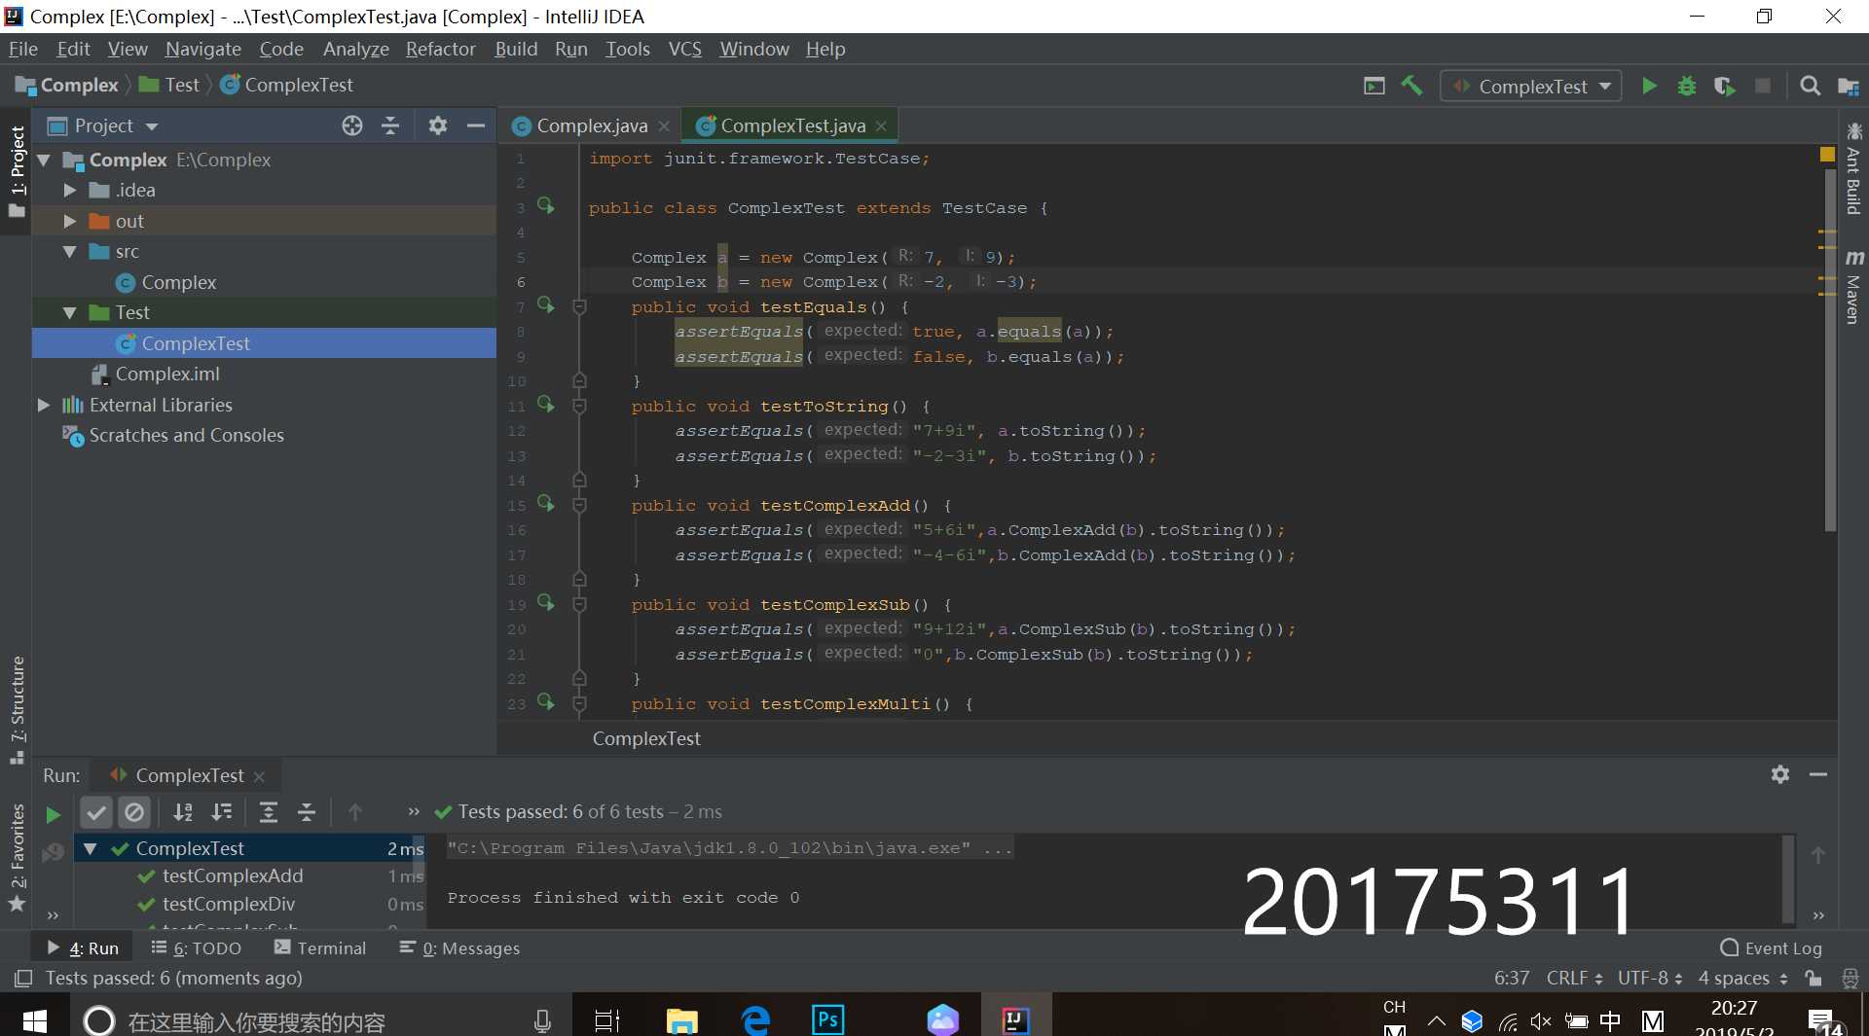Change the 4 spaces indent setting
The image size is (1869, 1036).
tap(1742, 978)
